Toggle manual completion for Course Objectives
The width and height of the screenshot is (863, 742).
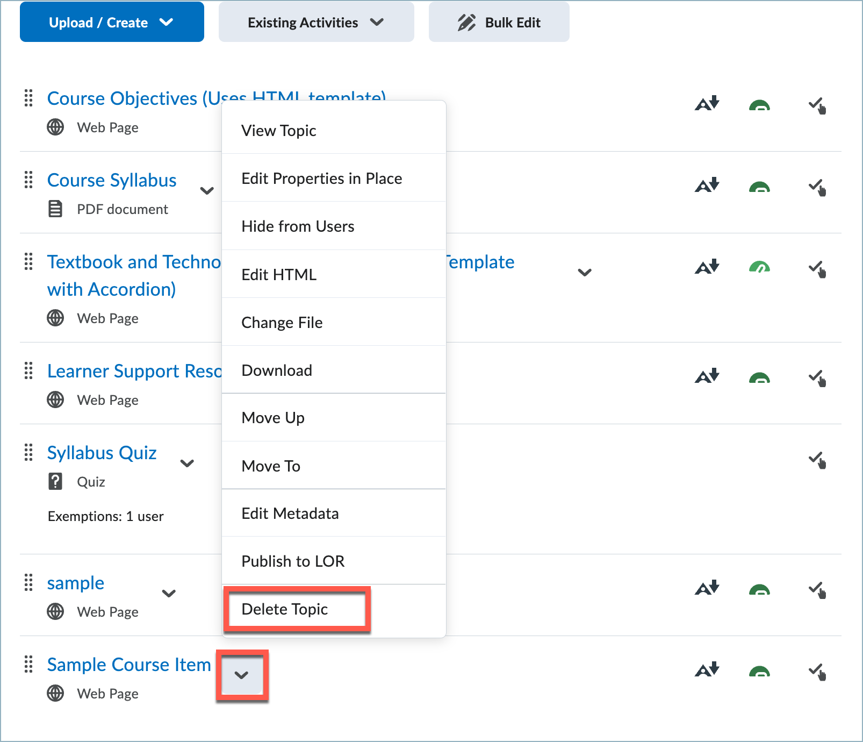(x=818, y=106)
